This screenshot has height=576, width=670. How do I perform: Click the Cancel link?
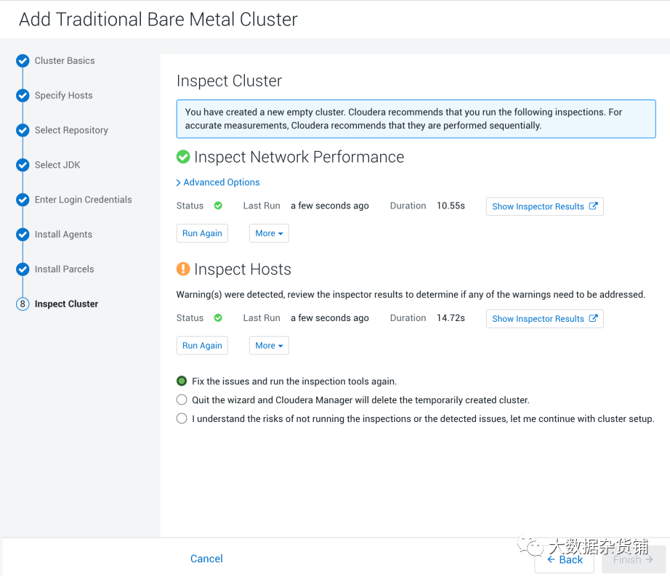206,559
